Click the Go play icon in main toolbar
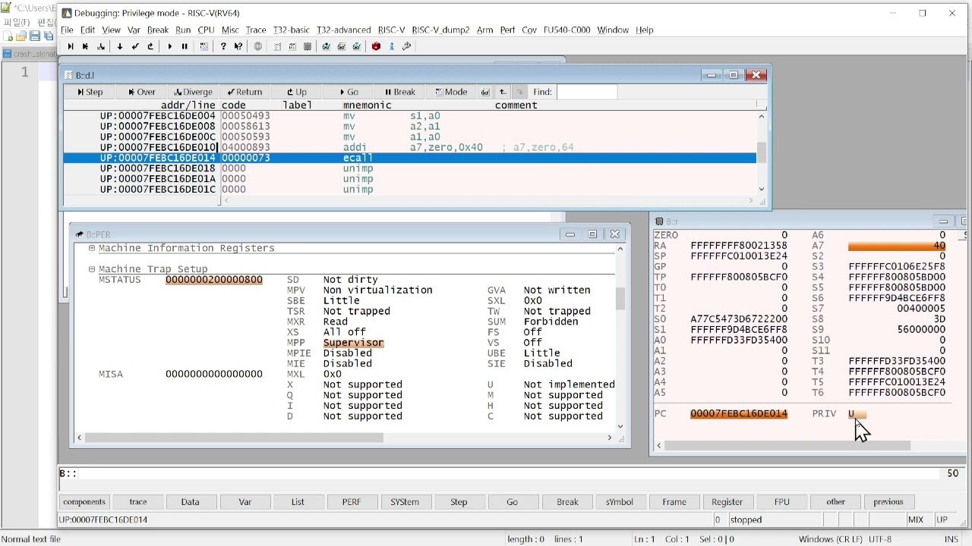 click(x=169, y=46)
